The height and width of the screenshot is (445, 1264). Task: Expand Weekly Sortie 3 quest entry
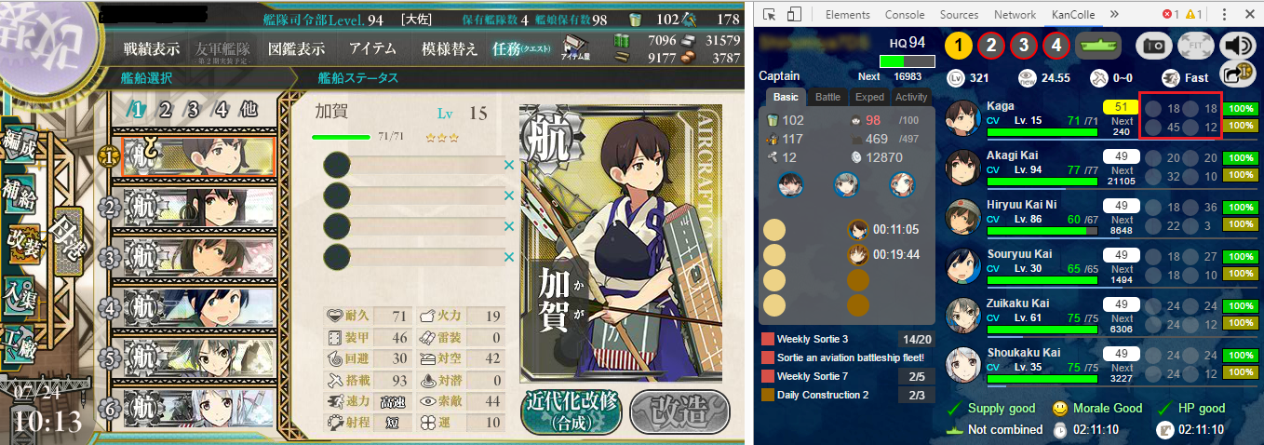coord(846,339)
